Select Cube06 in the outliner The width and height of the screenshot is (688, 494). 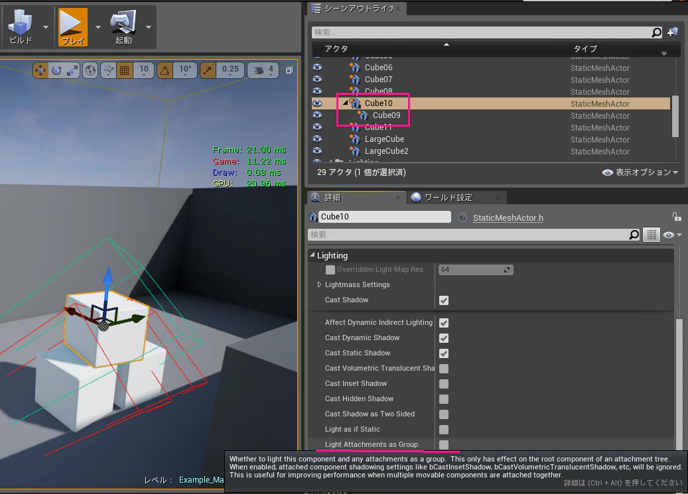coord(378,68)
